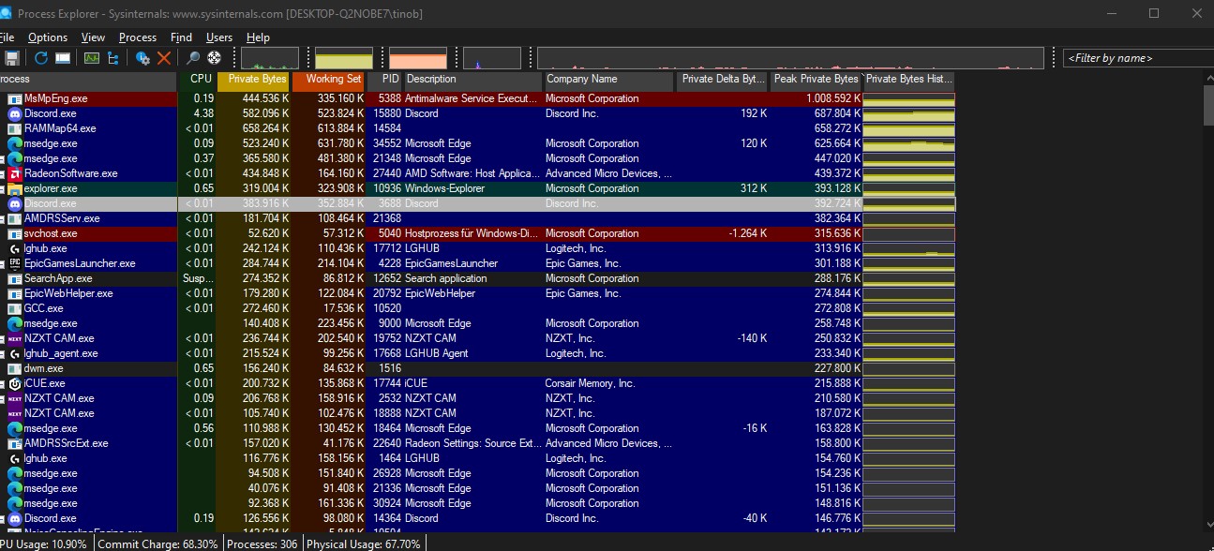The image size is (1214, 551).
Task: Click the Logitech icon of lghub.exe PID 17712
Action: 15,248
